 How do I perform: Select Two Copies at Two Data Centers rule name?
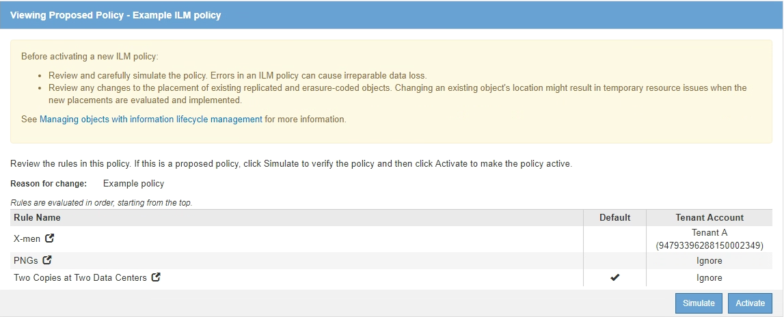80,277
